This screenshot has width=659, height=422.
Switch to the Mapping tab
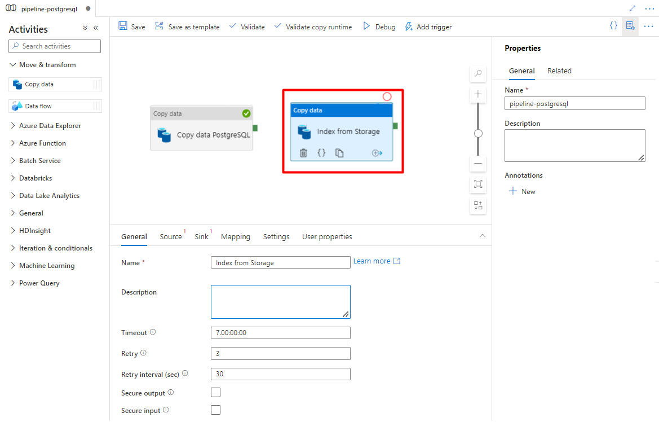(236, 237)
